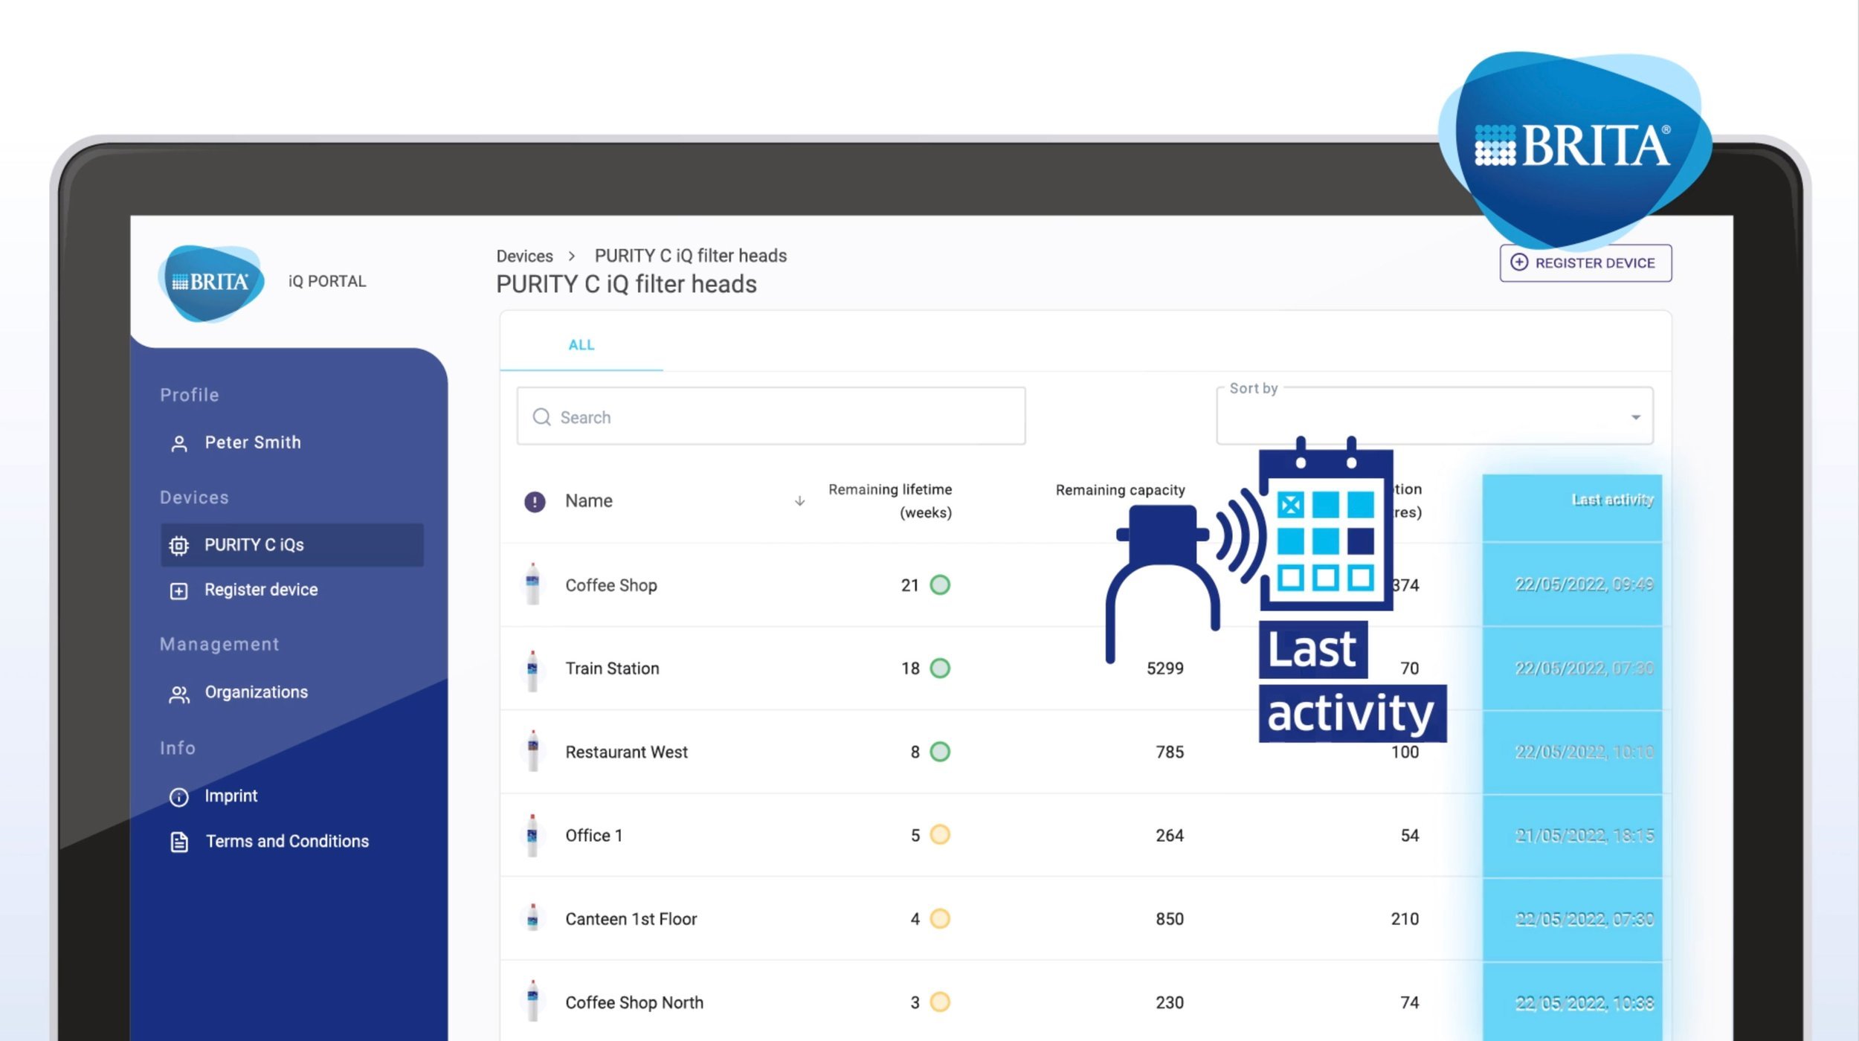Click the sort arrow next to Name
1859x1041 pixels.
[x=799, y=501]
